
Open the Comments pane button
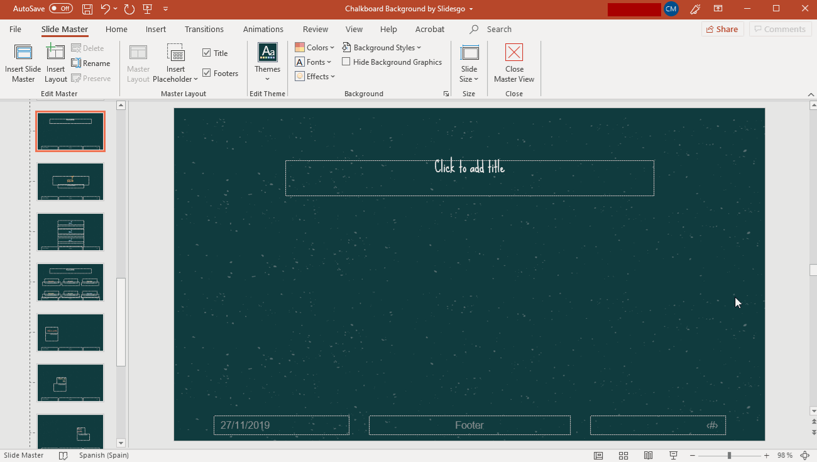pyautogui.click(x=779, y=30)
